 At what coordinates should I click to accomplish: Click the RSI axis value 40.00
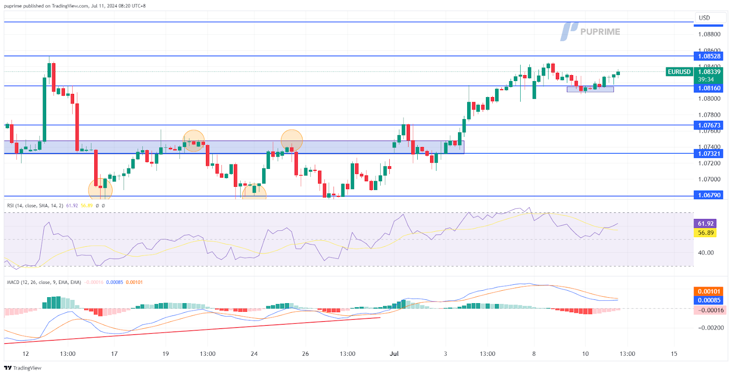(706, 253)
